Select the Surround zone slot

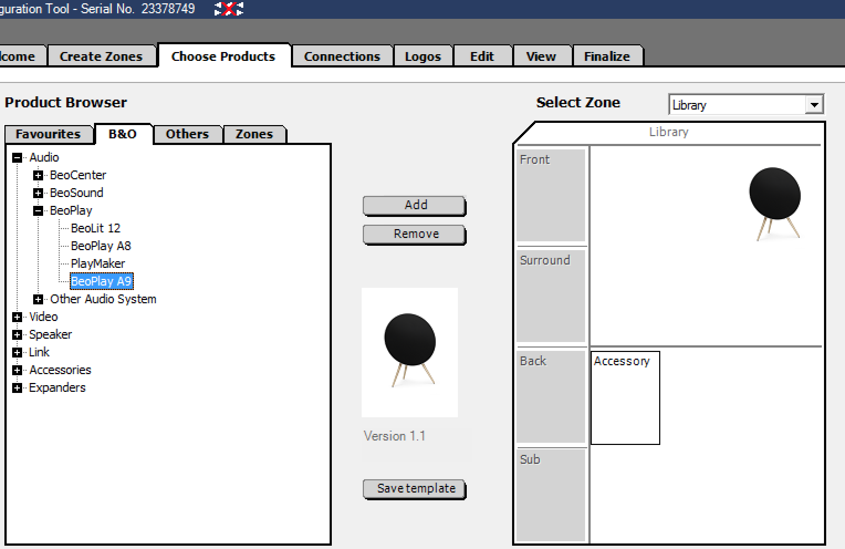click(551, 296)
